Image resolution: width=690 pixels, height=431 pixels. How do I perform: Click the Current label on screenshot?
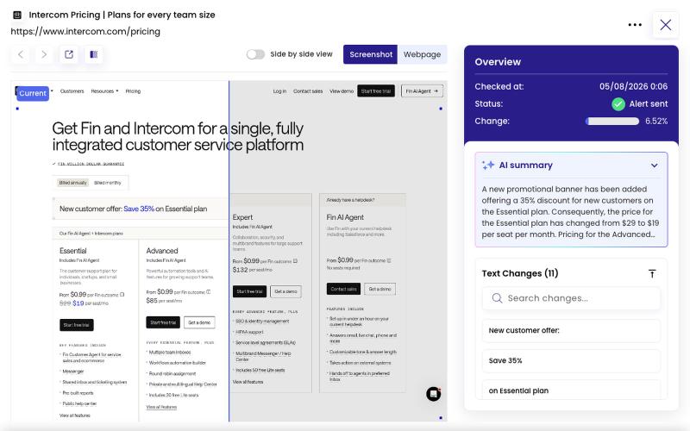[x=33, y=93]
